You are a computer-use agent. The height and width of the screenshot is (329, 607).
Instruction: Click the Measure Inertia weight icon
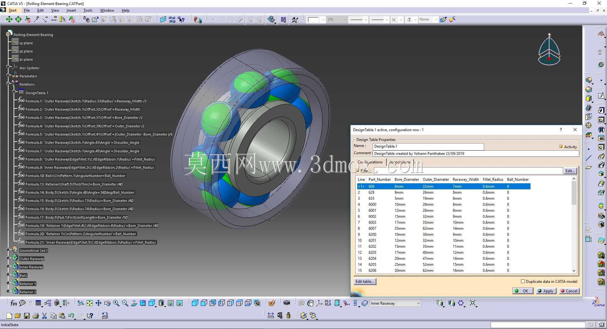pos(288,315)
